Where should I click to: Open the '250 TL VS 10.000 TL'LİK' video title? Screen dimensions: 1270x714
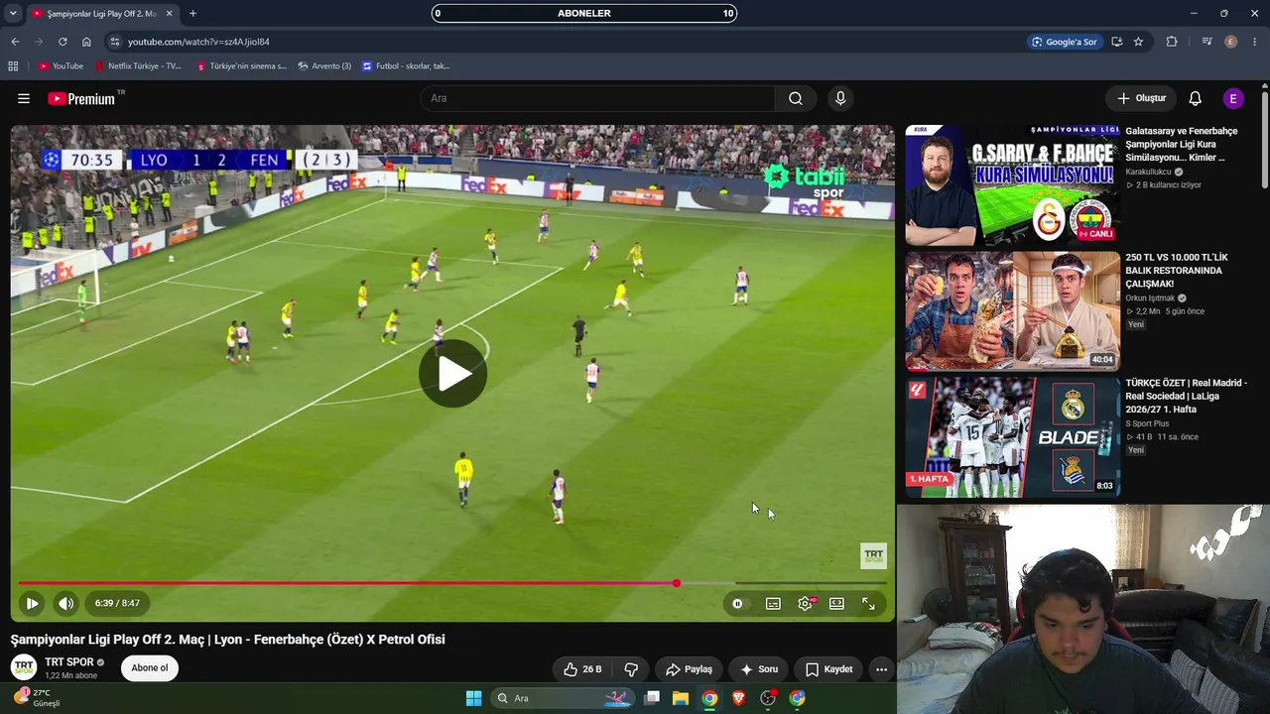1177,271
